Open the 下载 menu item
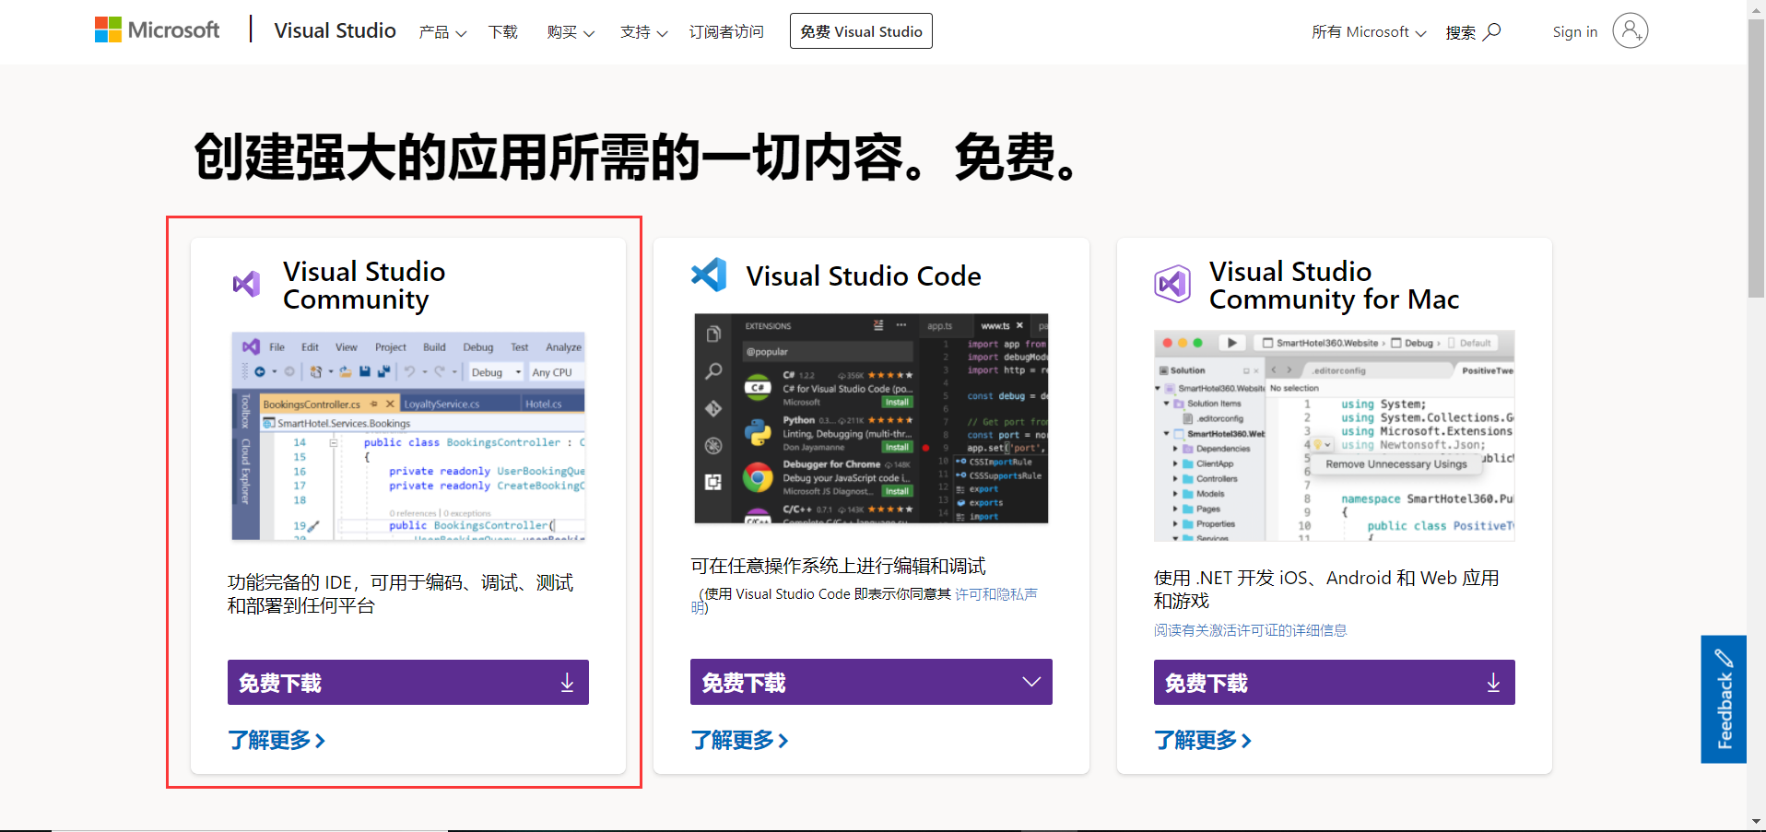 click(x=502, y=31)
